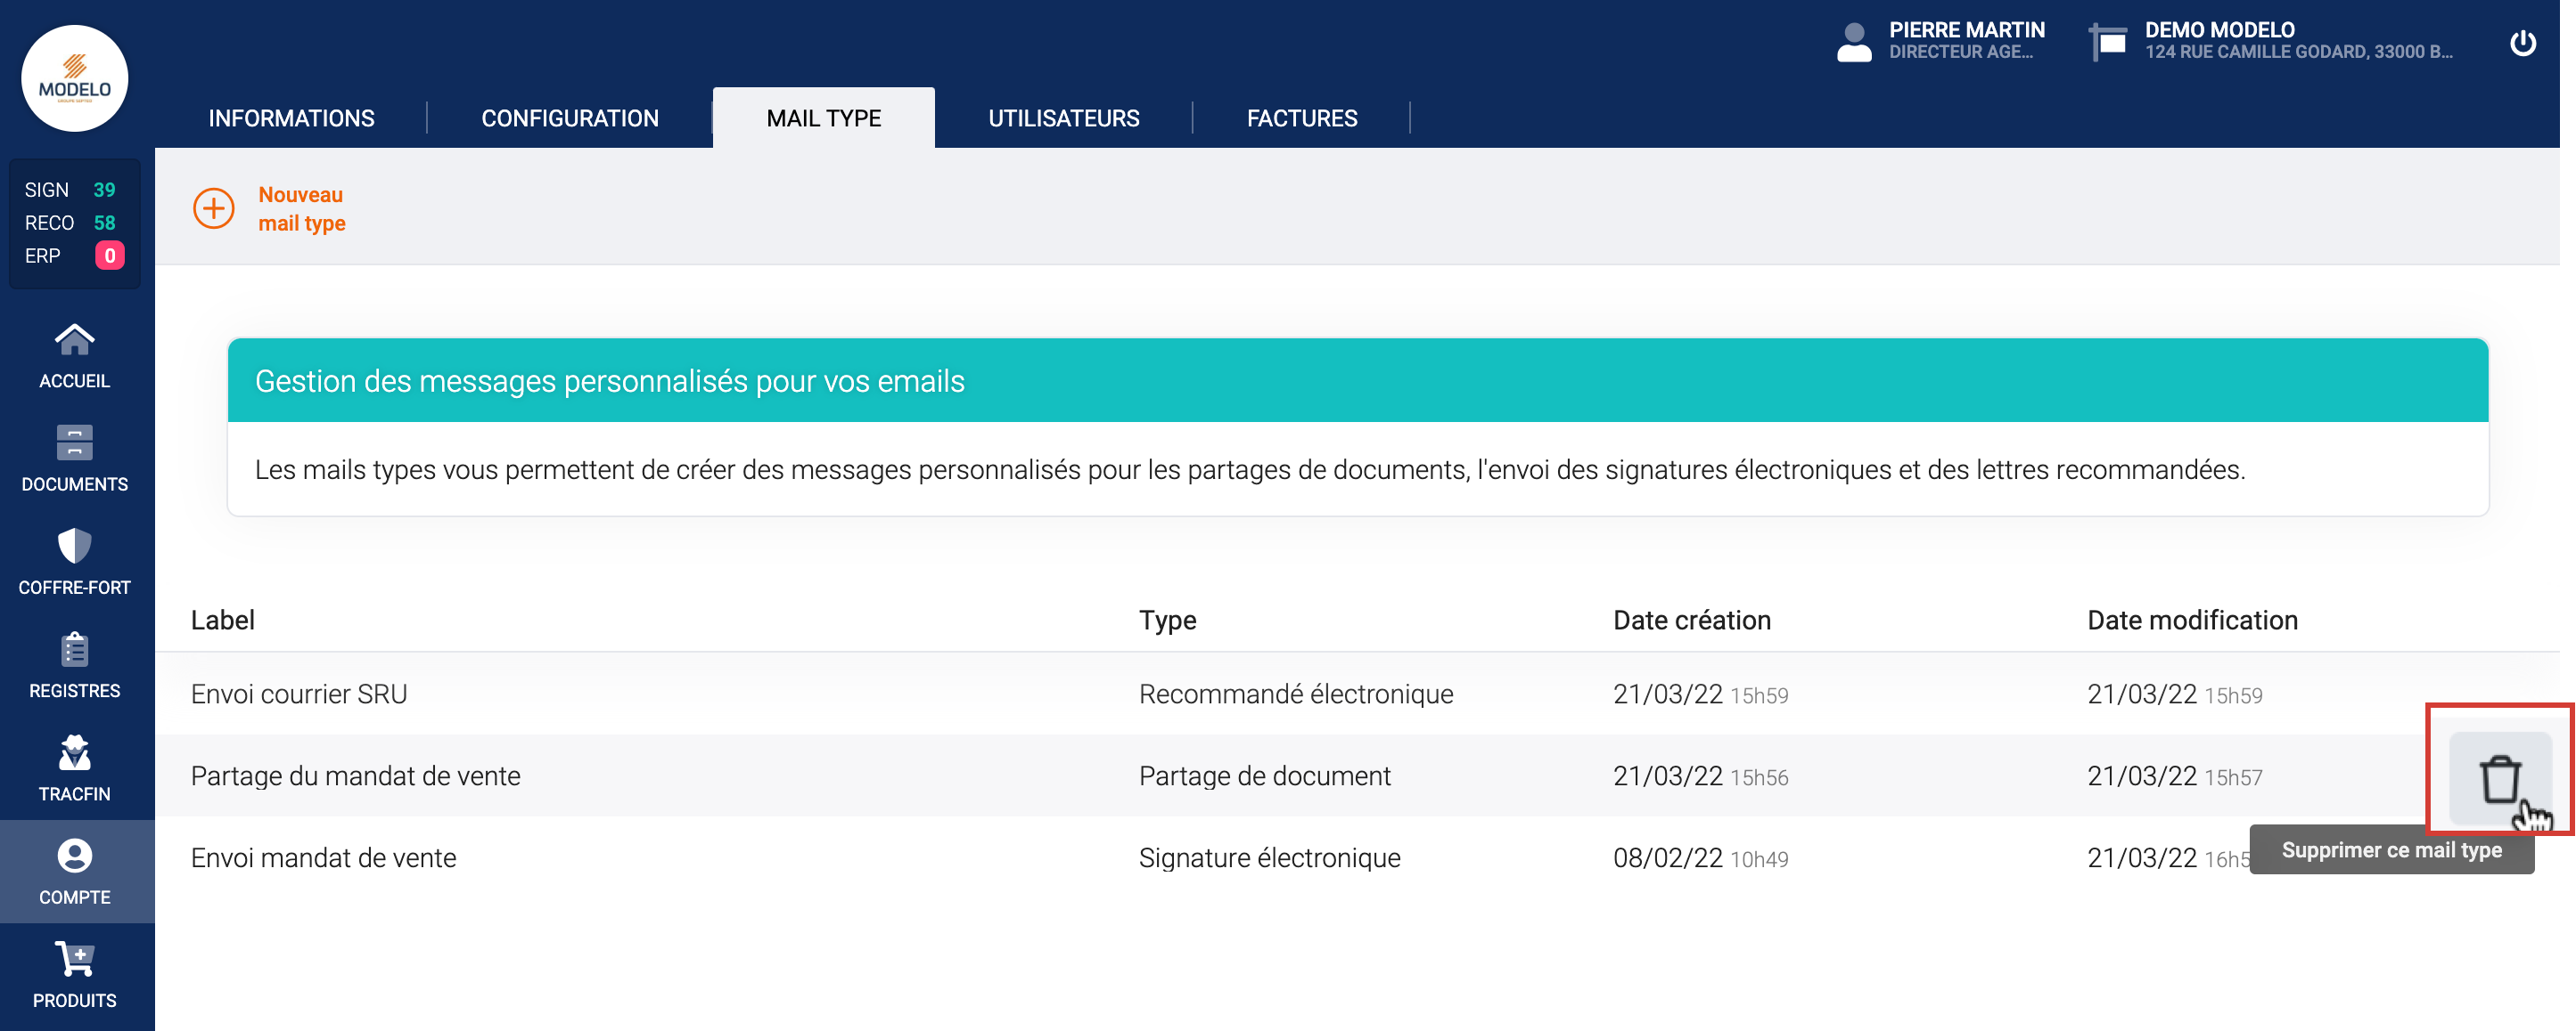Select the Demo Modelo agency

[2270, 41]
